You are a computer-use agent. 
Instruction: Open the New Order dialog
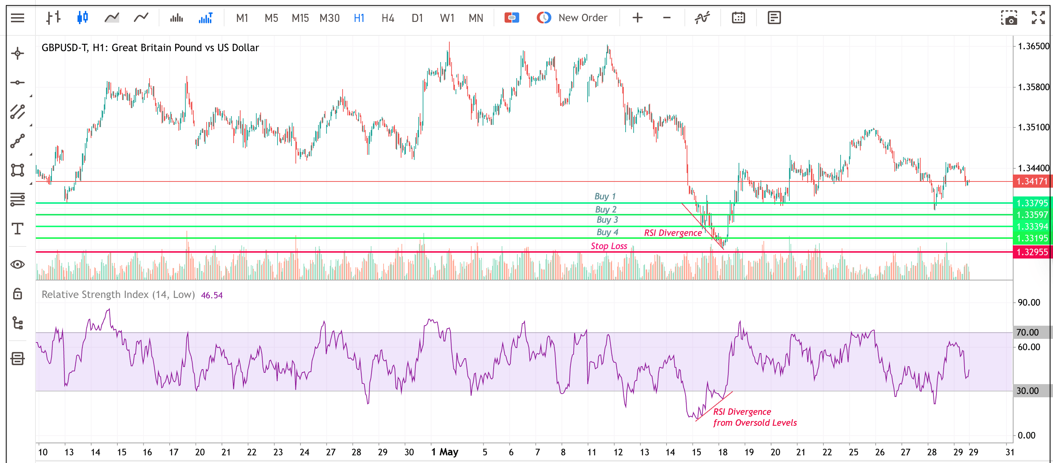point(572,18)
